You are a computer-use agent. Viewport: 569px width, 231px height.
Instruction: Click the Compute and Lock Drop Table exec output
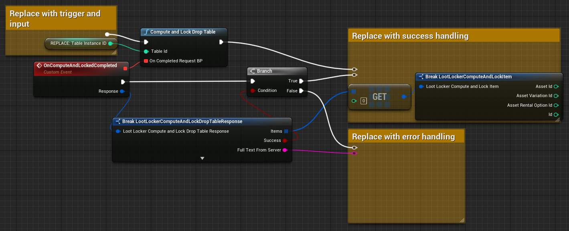click(221, 42)
